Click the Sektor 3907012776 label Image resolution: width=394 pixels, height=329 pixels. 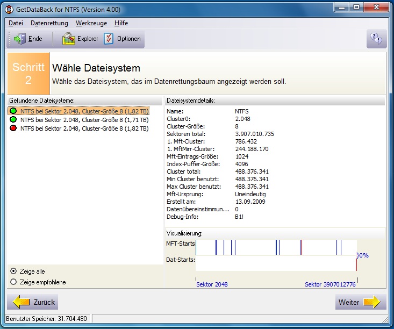click(330, 284)
